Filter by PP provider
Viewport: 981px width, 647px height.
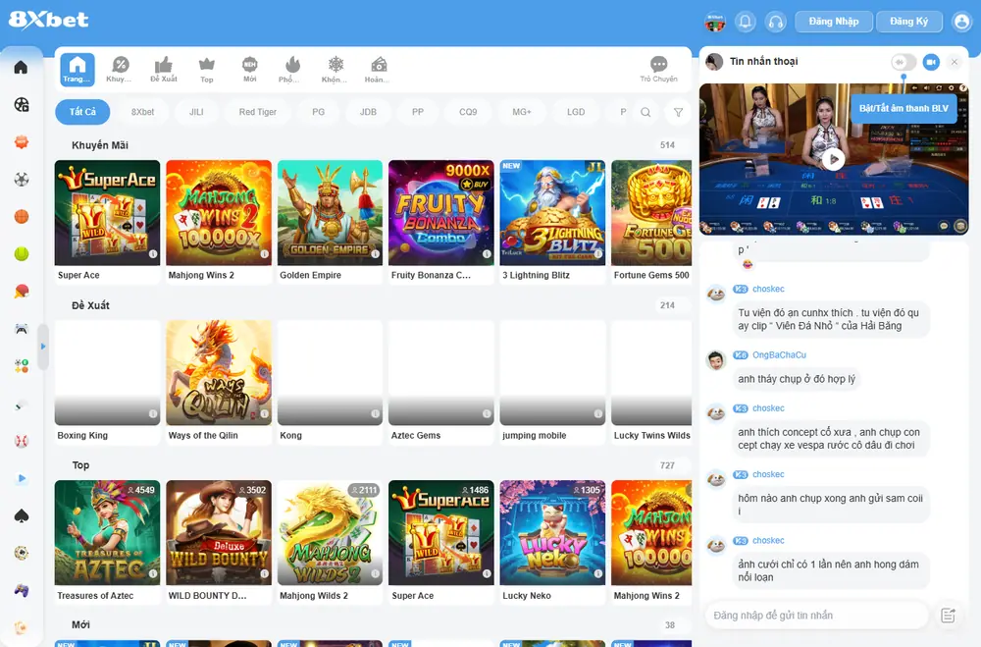[x=418, y=112]
